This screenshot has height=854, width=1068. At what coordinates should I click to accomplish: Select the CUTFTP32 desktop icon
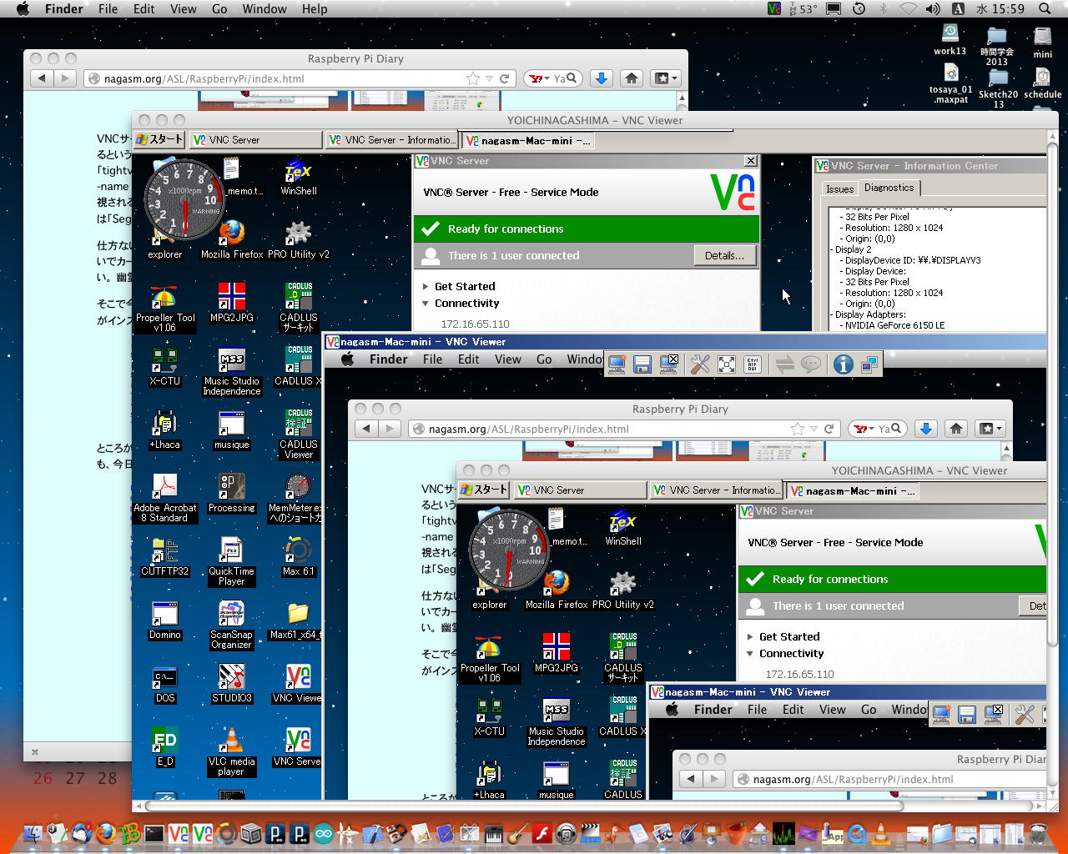(x=165, y=557)
